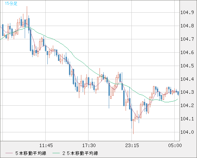The image size is (197, 158).
Task: Click the 104.9 price axis label
Action: [x=187, y=13]
